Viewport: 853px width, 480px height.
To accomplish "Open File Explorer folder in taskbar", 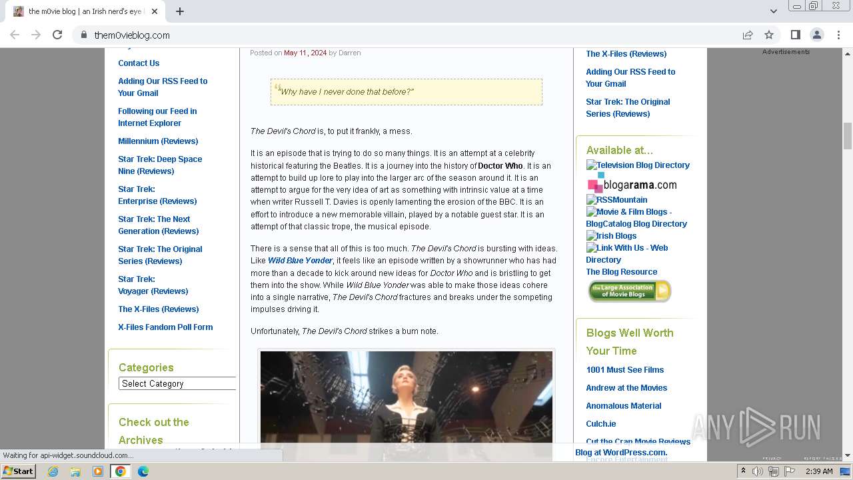I will (75, 471).
